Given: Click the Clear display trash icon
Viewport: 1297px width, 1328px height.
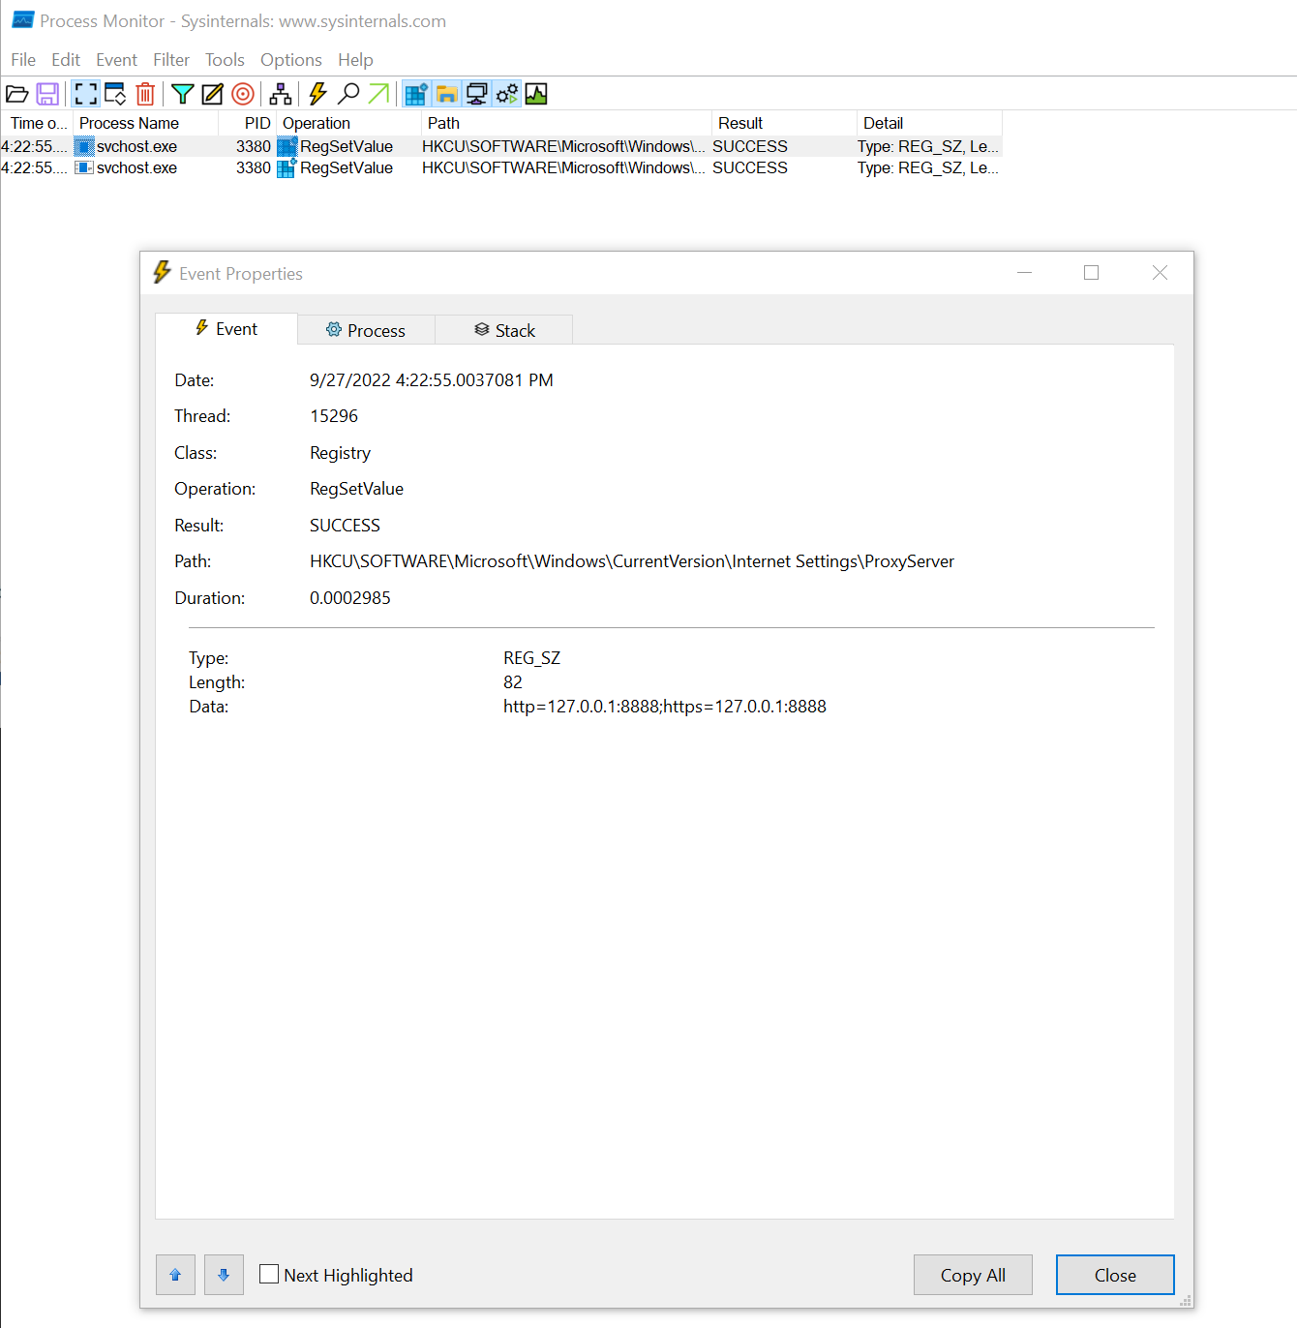Looking at the screenshot, I should pos(145,94).
